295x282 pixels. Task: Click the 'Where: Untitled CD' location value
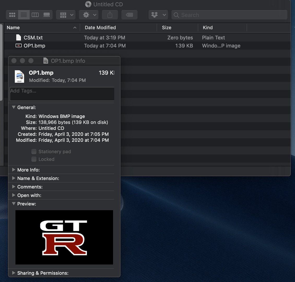[x=51, y=128]
